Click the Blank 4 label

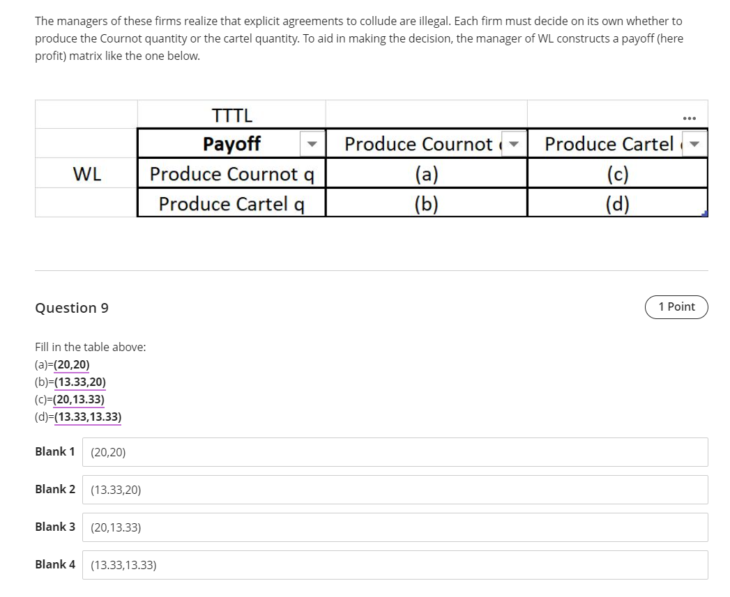[55, 564]
